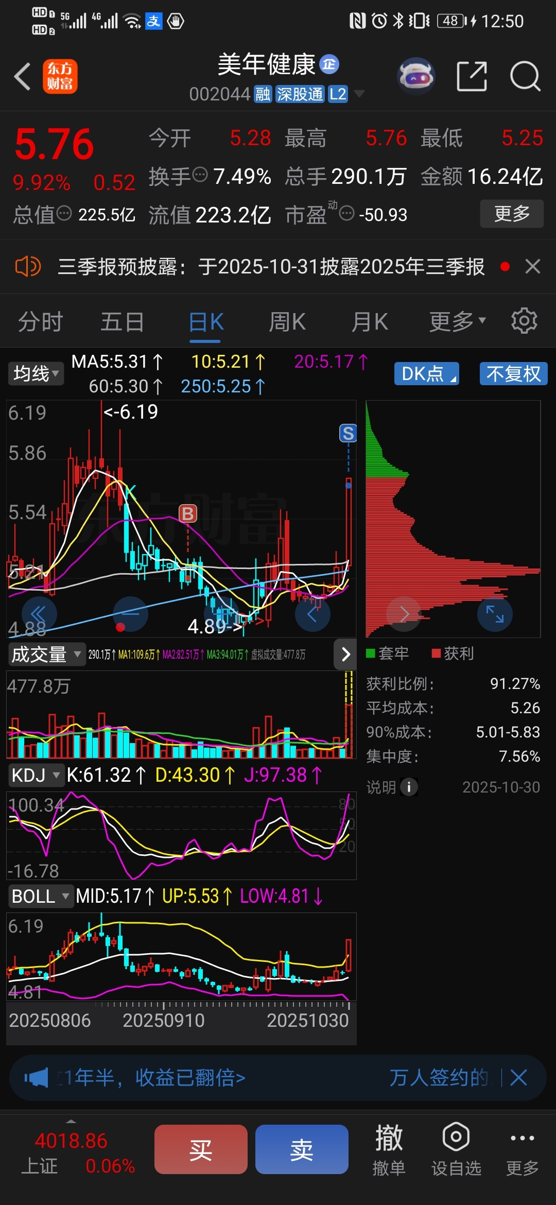Tap the enterprise badge beside 美年健康

(329, 64)
